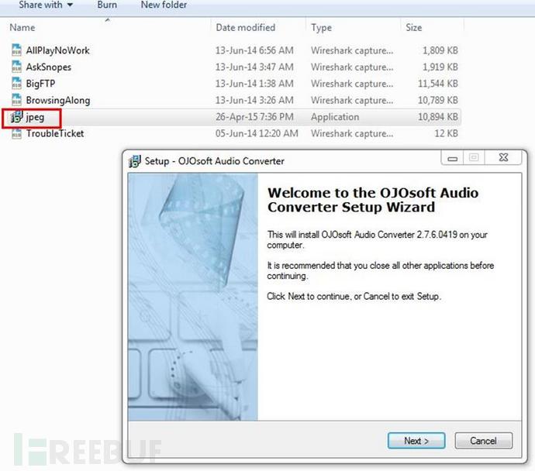535x471 pixels.
Task: Select the jpeg file name
Action: pos(35,117)
